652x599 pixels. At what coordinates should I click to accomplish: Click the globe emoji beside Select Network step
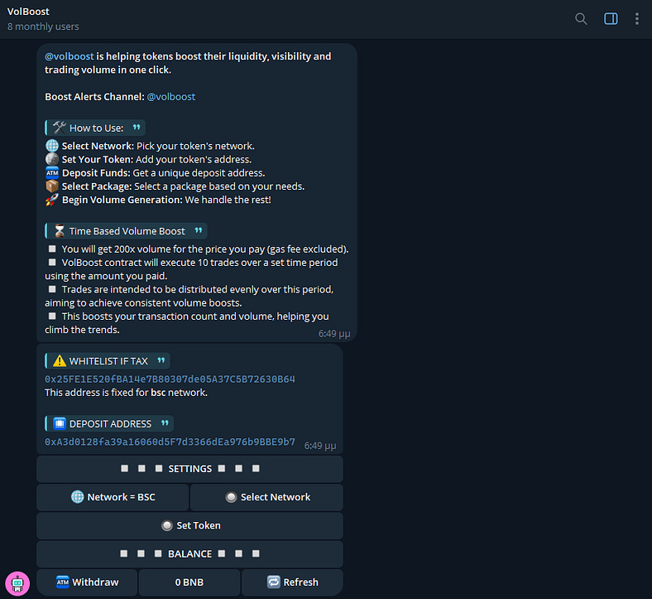coord(52,146)
